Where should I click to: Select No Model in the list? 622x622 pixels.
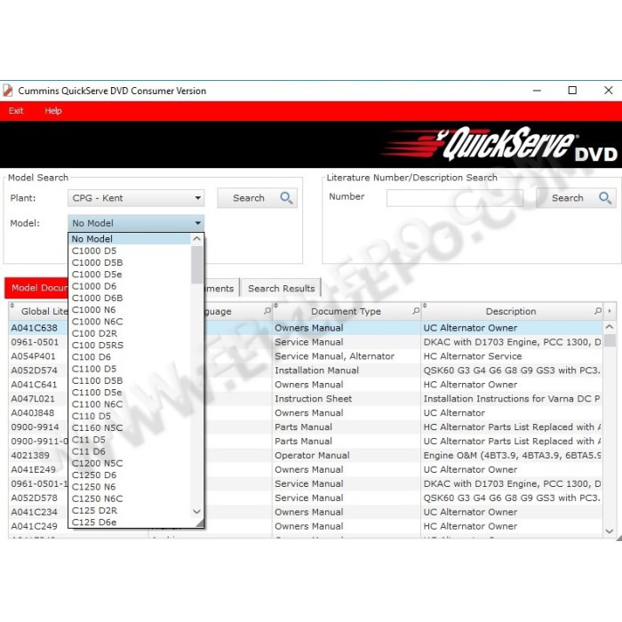pyautogui.click(x=130, y=239)
